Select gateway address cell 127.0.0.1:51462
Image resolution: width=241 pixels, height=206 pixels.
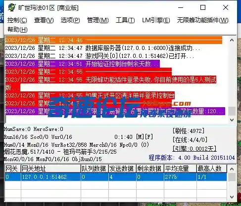[x=51, y=177]
